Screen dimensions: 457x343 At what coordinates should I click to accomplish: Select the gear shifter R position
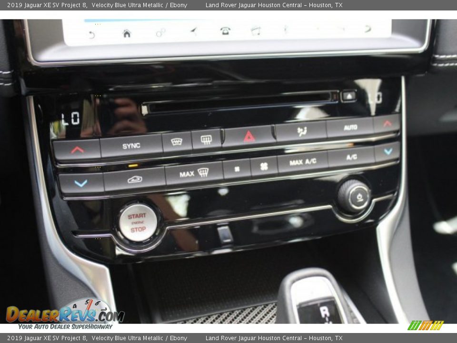click(x=325, y=312)
